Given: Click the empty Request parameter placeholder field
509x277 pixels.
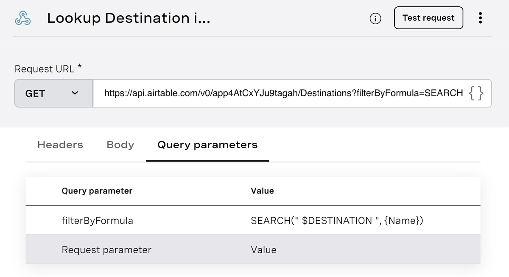Looking at the screenshot, I should [106, 250].
